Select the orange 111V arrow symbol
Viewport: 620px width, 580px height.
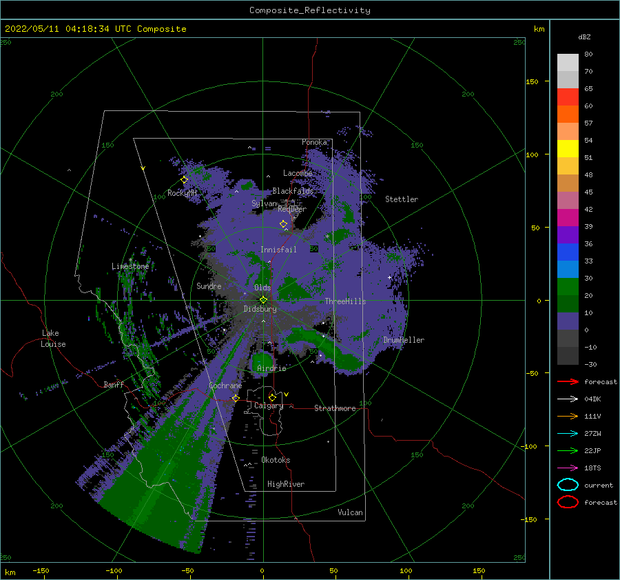coord(568,416)
